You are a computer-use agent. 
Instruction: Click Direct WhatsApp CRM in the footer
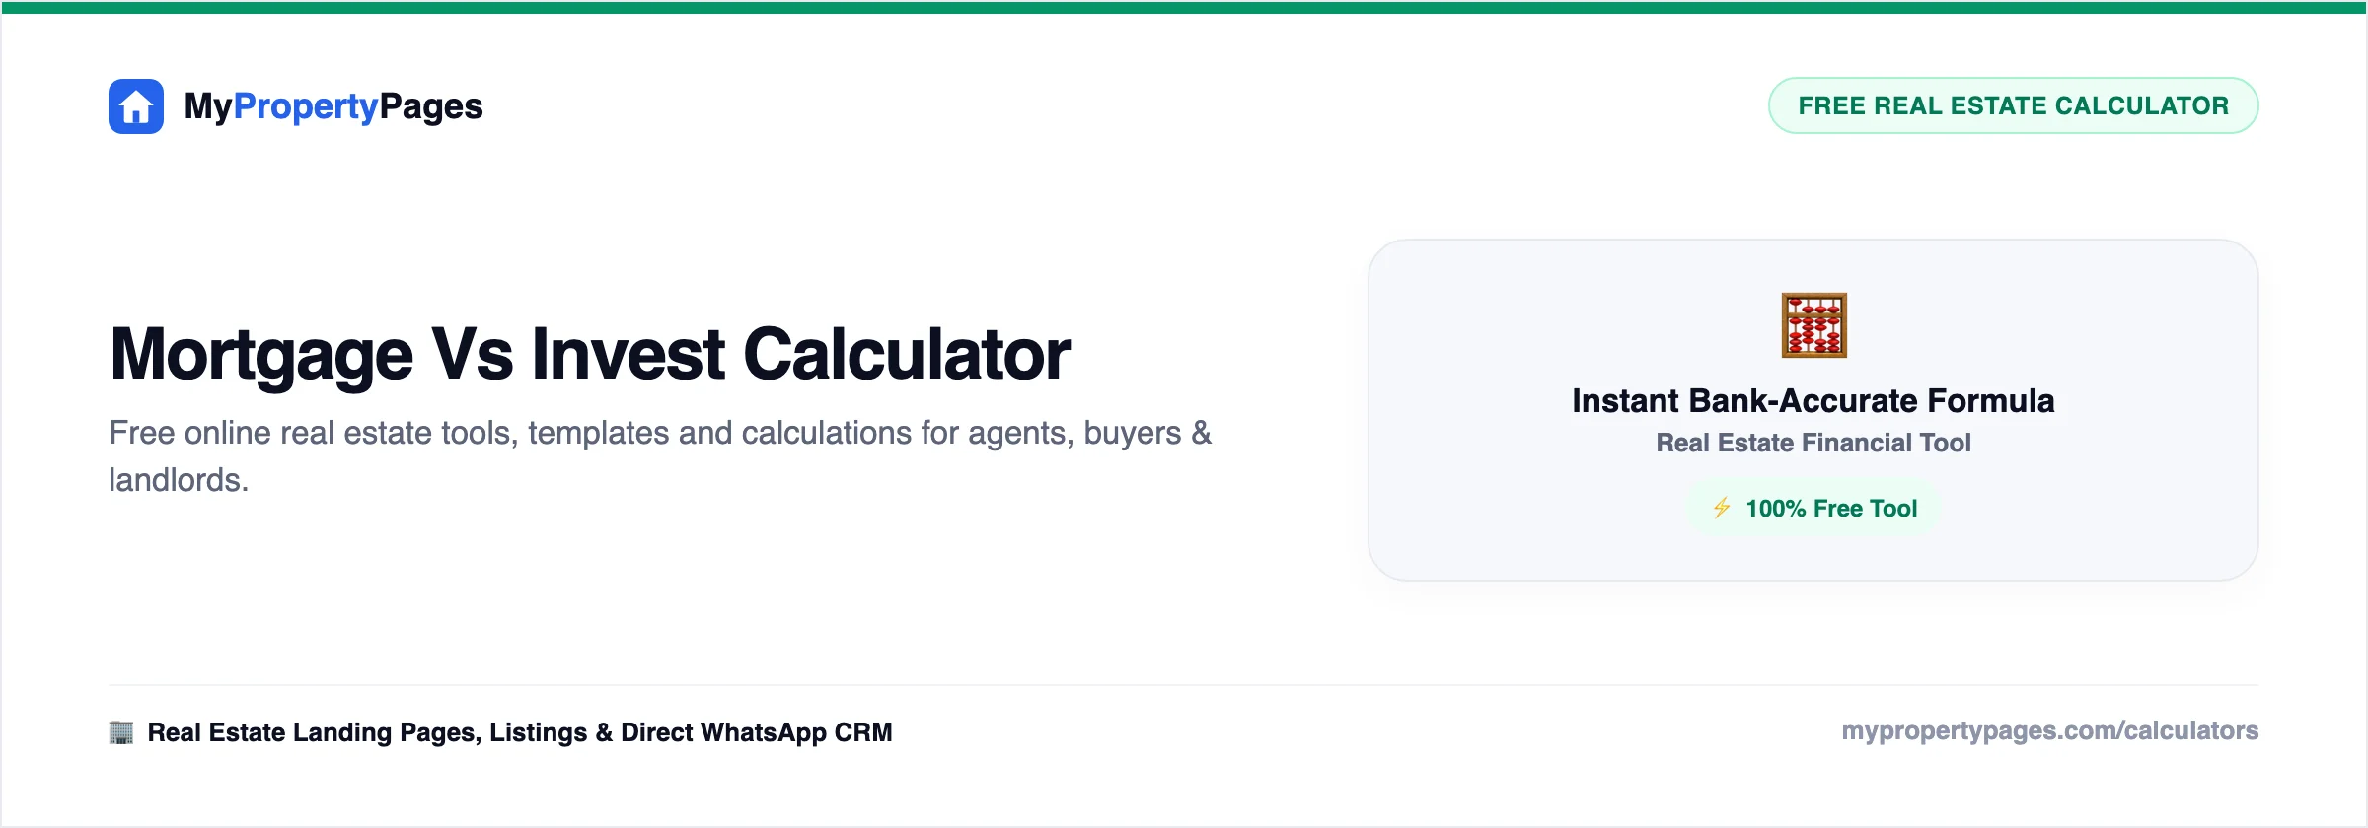pyautogui.click(x=757, y=732)
